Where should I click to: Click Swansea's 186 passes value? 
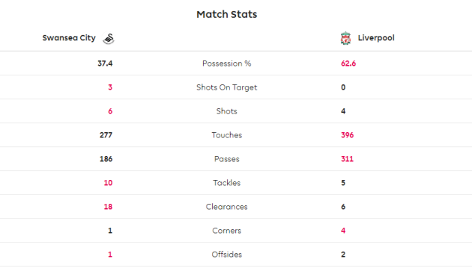point(106,159)
